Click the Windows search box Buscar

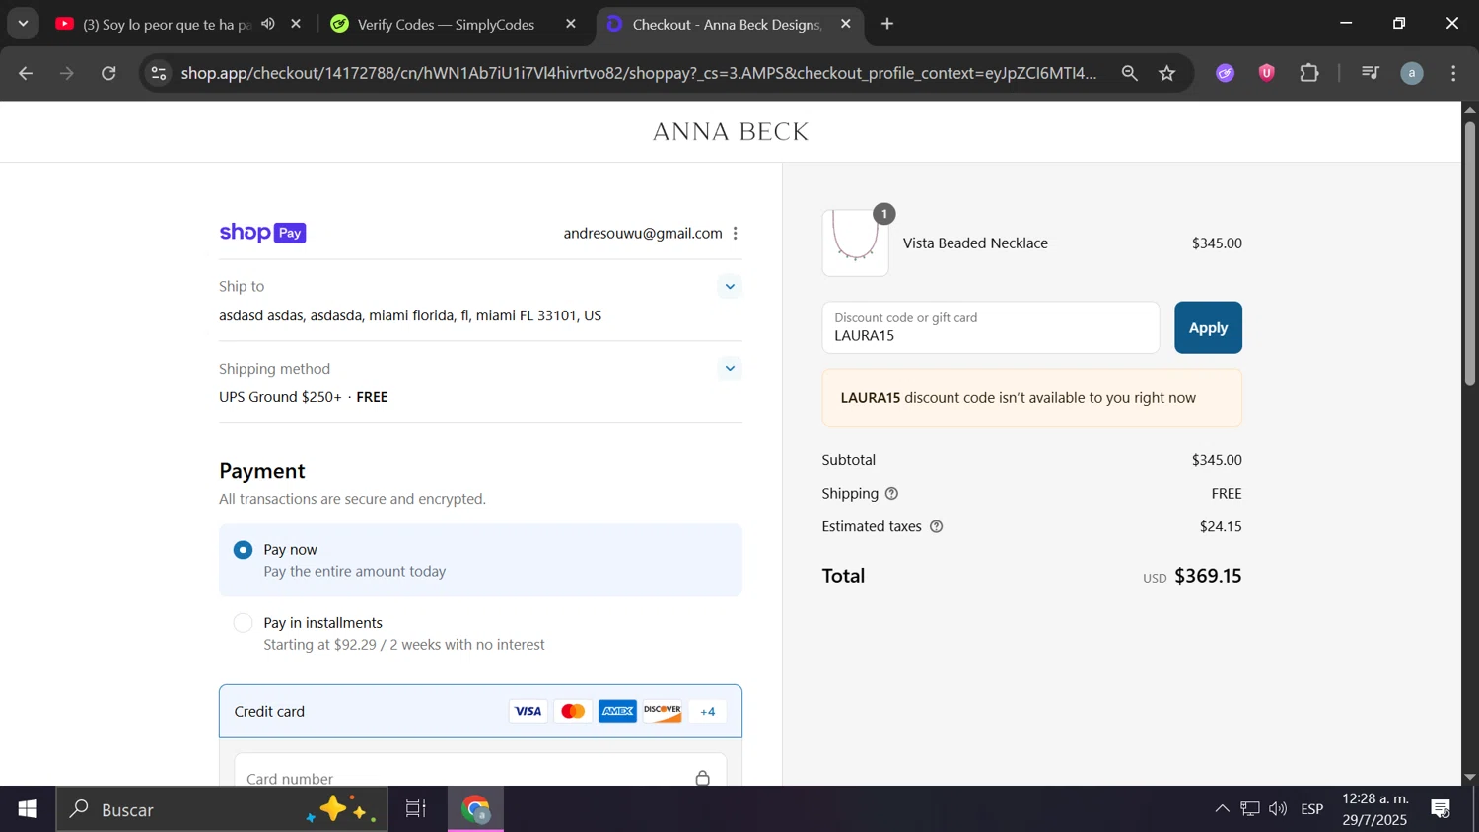coord(221,809)
